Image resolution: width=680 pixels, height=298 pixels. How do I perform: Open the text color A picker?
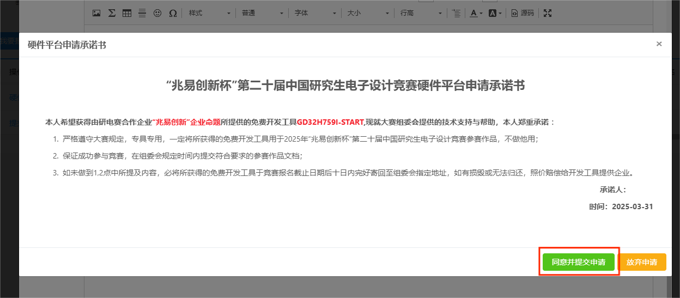[476, 13]
